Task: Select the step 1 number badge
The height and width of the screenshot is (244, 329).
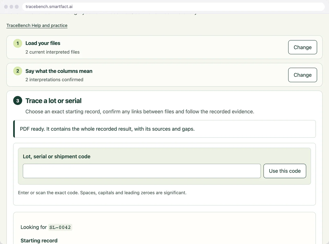Action: click(17, 43)
